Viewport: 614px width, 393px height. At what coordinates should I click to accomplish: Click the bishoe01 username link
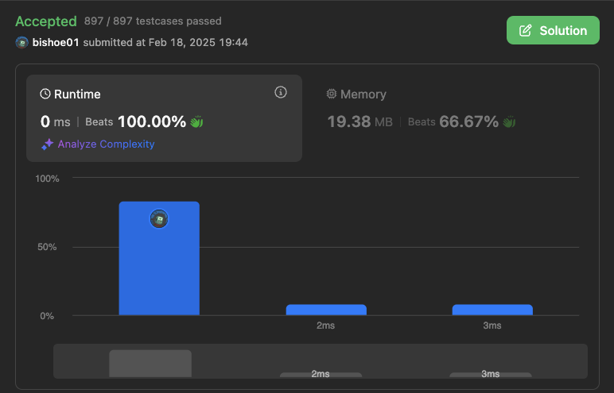56,42
